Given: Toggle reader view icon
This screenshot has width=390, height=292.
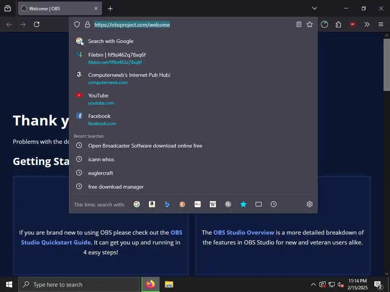Looking at the screenshot, I should (299, 24).
